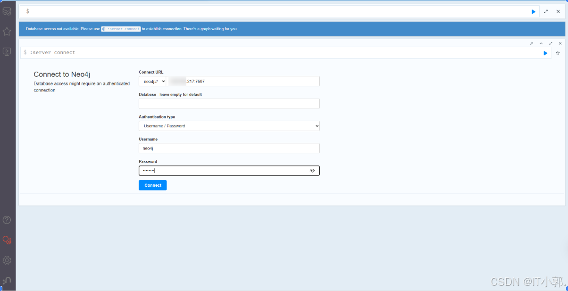
Task: Open the About Neo4j icon at the sidebar bottom
Action: [7, 281]
